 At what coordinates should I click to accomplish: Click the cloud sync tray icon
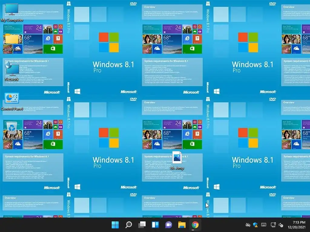(x=248, y=225)
